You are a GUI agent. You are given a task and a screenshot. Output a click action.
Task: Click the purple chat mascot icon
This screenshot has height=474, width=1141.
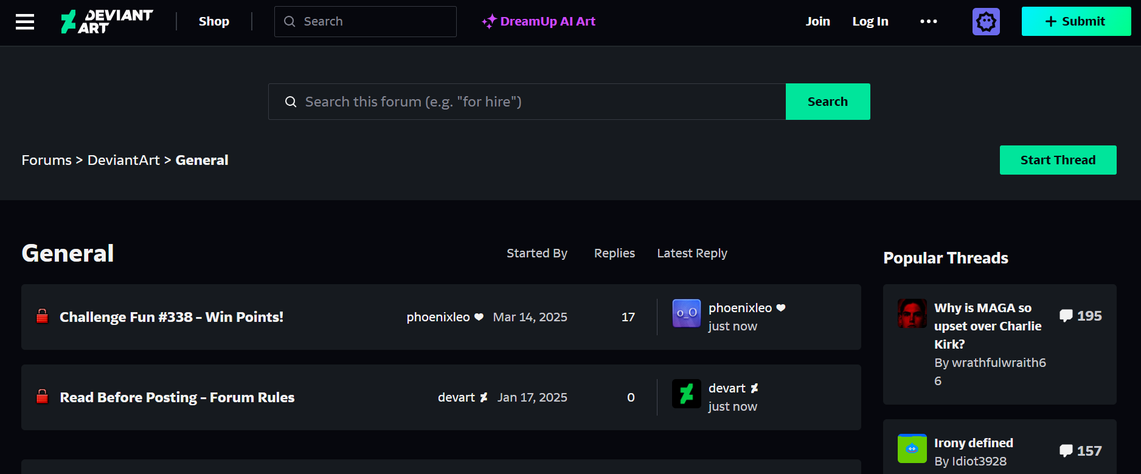tap(986, 22)
